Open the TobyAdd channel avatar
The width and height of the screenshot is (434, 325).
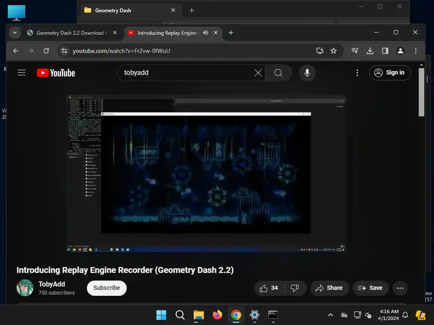click(25, 288)
